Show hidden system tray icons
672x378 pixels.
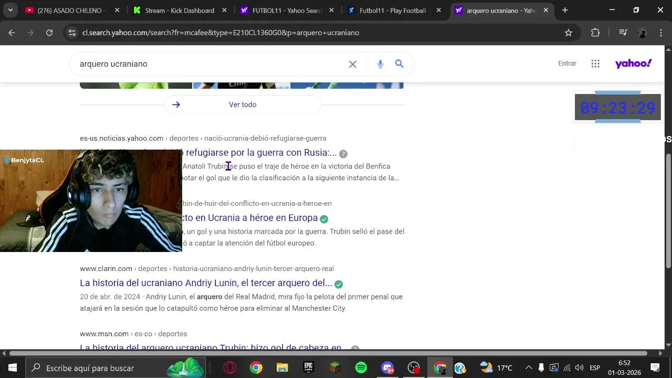(529, 368)
